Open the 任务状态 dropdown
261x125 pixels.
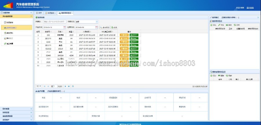pos(97,22)
